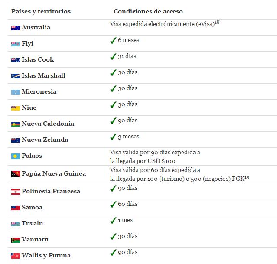This screenshot has height=264, width=277.
Task: Click the Vanuatu flag icon
Action: (16, 240)
